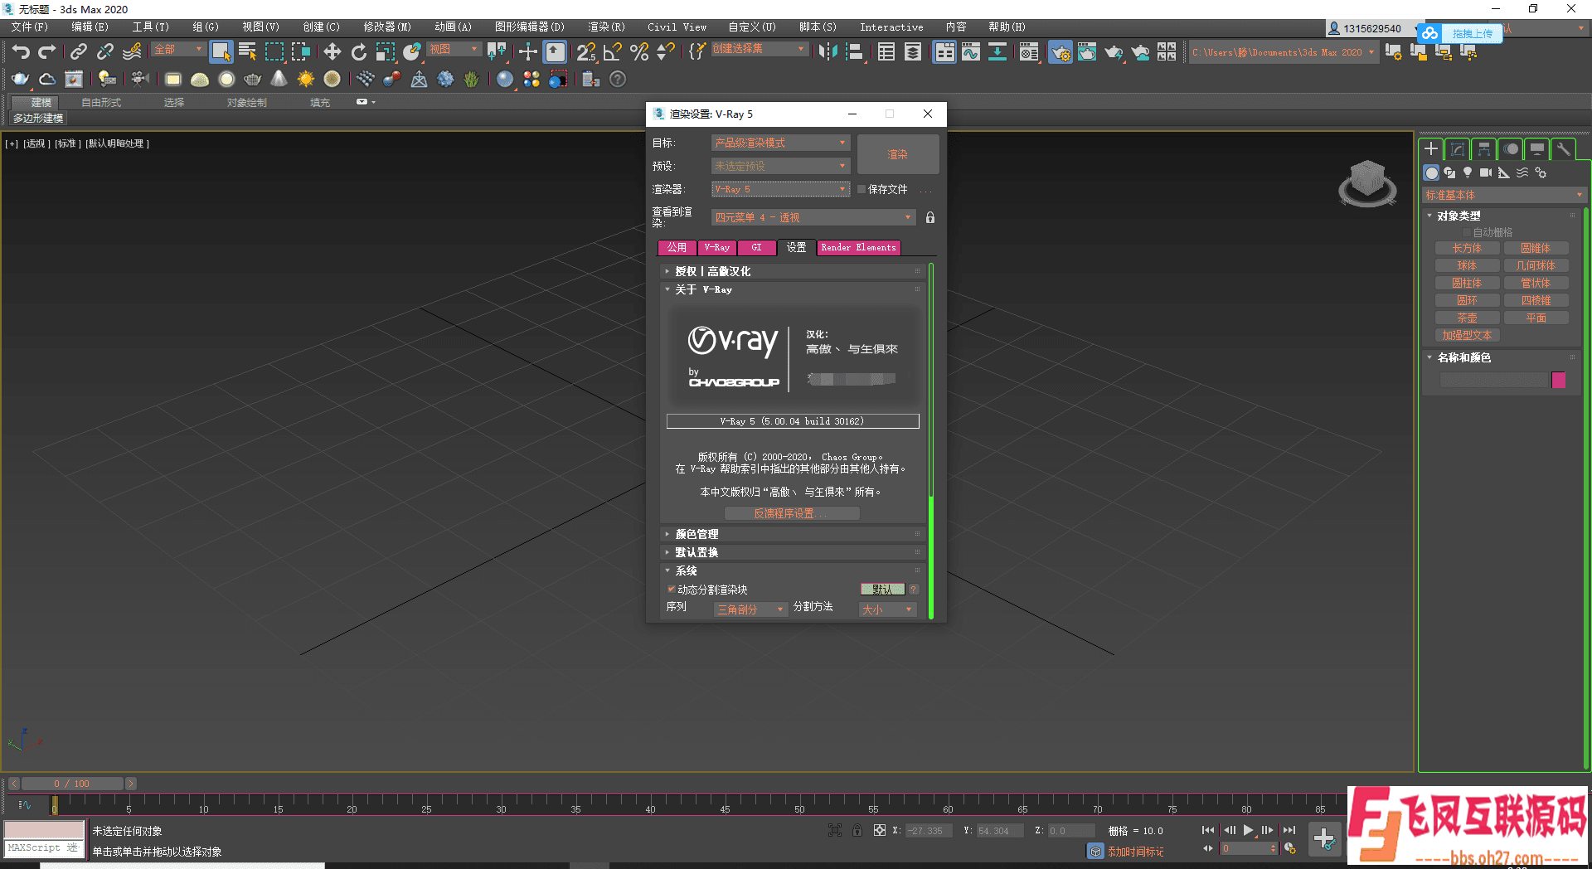Click the Redo arrow icon
The width and height of the screenshot is (1592, 869).
coord(47,52)
